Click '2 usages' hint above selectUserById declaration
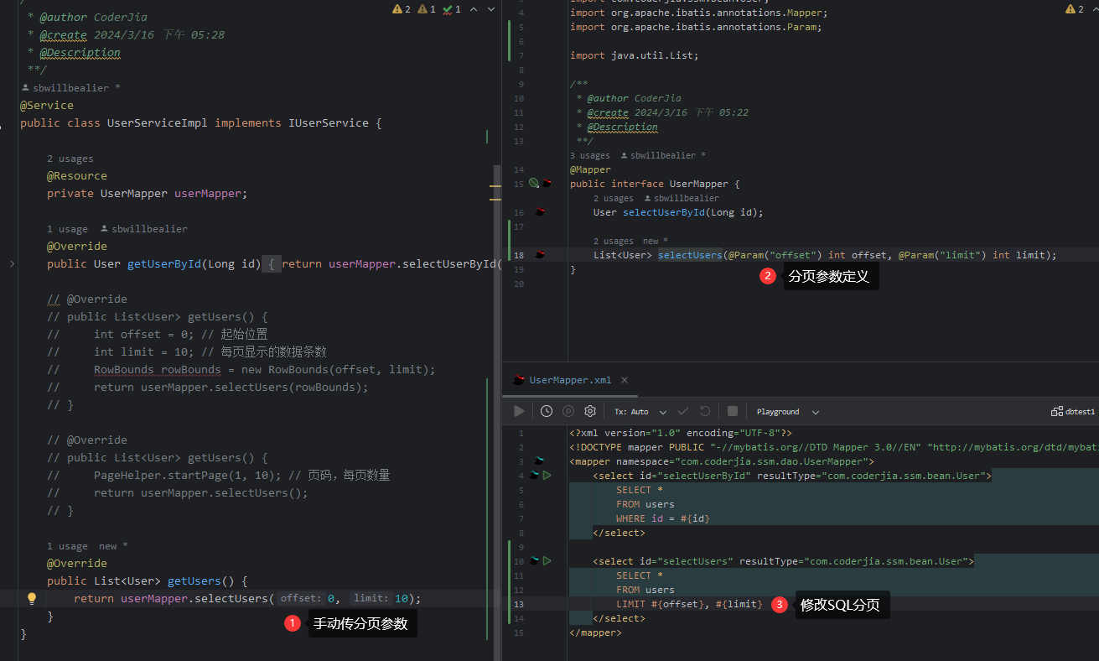The image size is (1099, 661). (x=614, y=198)
